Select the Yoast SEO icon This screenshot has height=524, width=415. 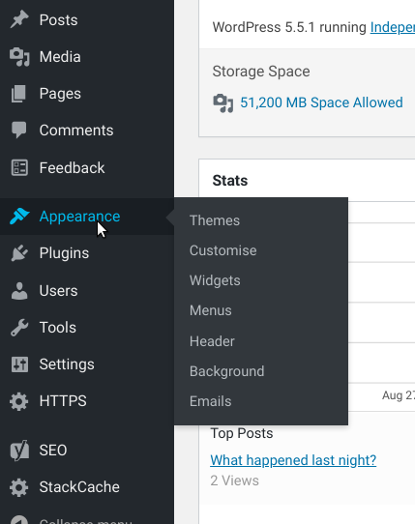tap(19, 451)
